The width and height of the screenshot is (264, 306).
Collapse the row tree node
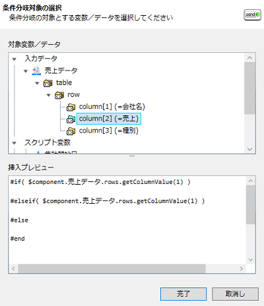[x=49, y=95]
